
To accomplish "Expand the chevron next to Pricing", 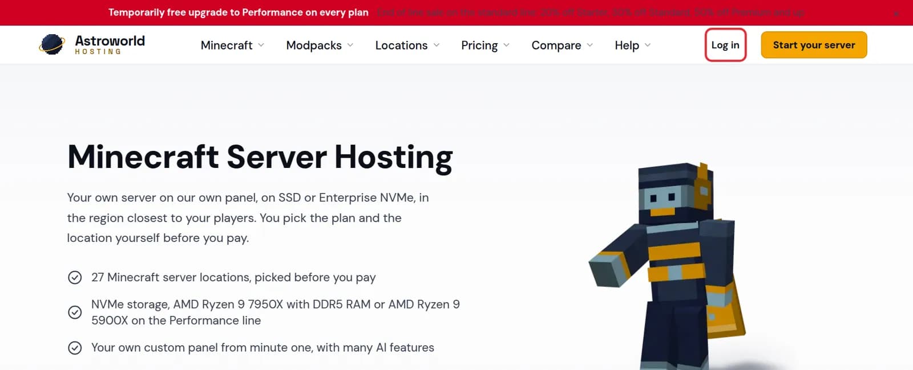I will [506, 45].
